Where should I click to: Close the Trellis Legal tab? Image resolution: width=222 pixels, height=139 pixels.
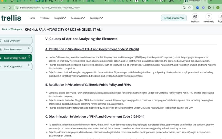click(x=205, y=1)
